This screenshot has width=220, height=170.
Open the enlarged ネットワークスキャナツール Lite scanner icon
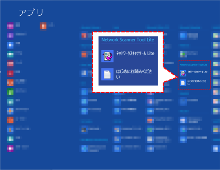(107, 56)
